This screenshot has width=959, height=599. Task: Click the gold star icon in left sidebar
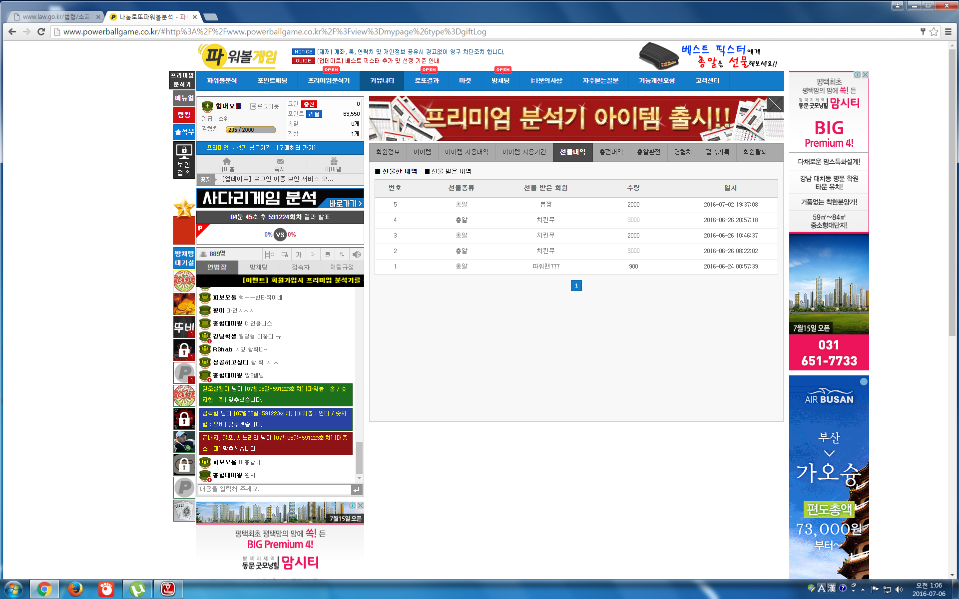pyautogui.click(x=184, y=208)
